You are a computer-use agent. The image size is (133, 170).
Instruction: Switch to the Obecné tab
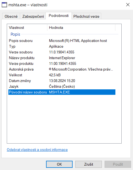pyautogui.click(x=11, y=16)
